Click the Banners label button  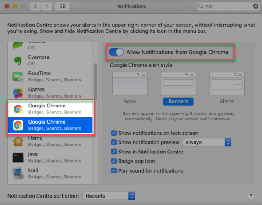pos(178,102)
